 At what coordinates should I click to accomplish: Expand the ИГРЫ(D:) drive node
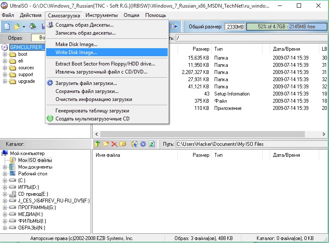coord(5,187)
